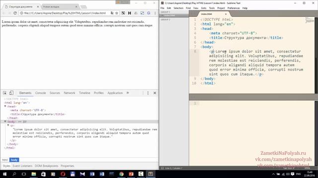The width and height of the screenshot is (318, 178).
Task: Select the html breadcrumb in DevTools
Action: tap(5, 160)
